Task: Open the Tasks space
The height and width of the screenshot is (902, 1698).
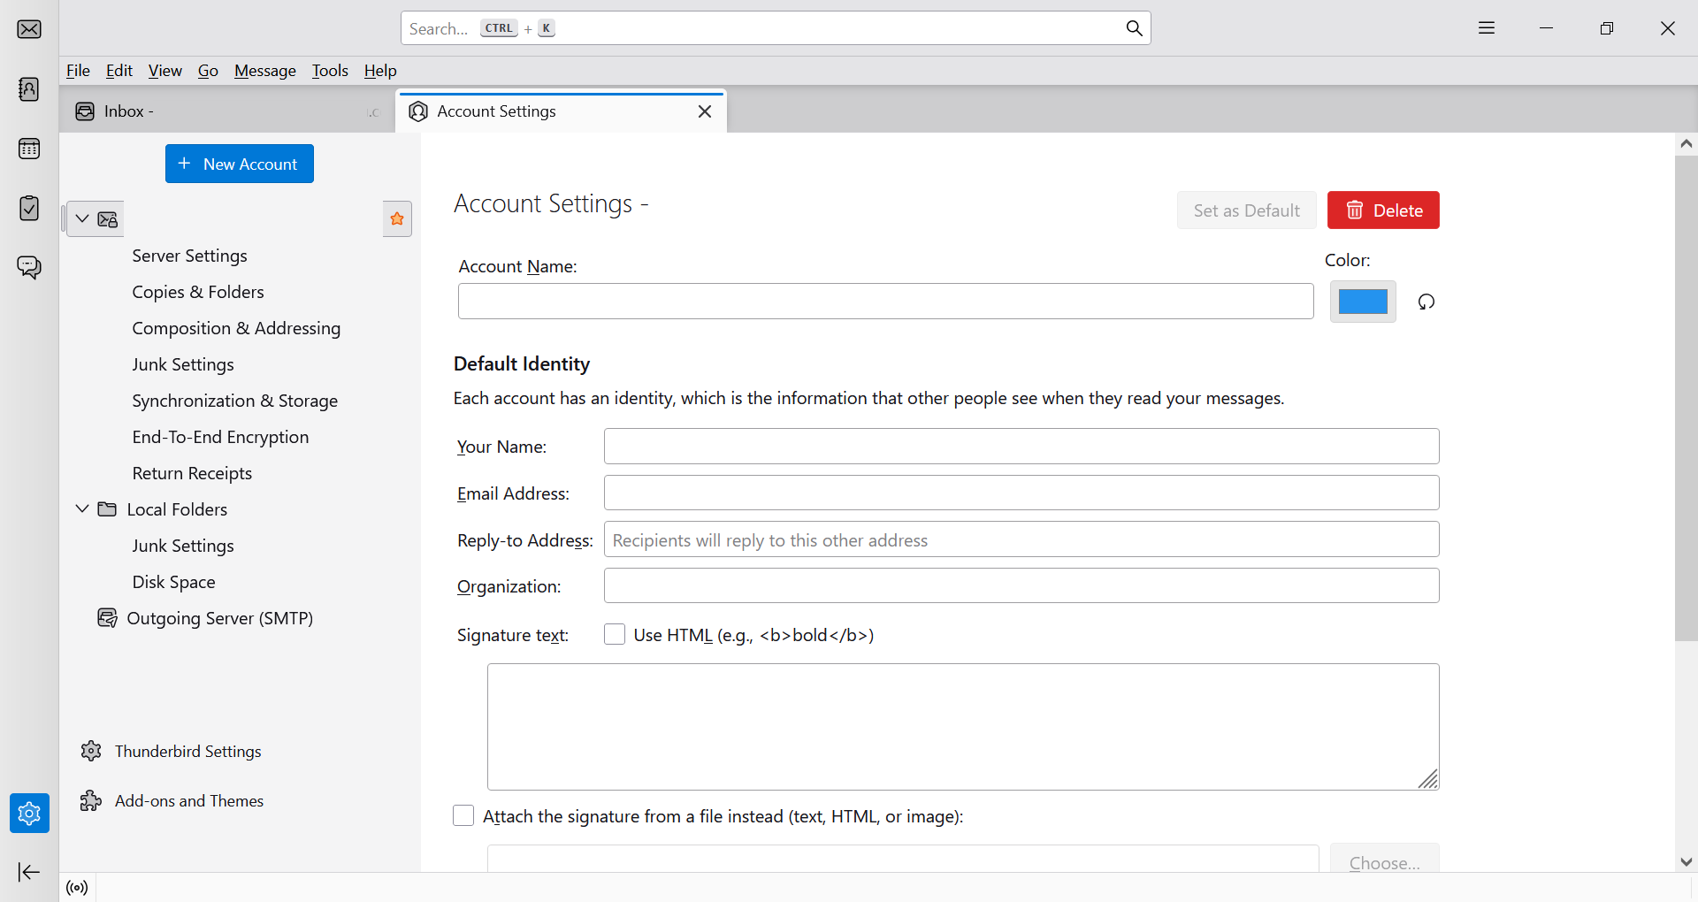Action: point(29,208)
